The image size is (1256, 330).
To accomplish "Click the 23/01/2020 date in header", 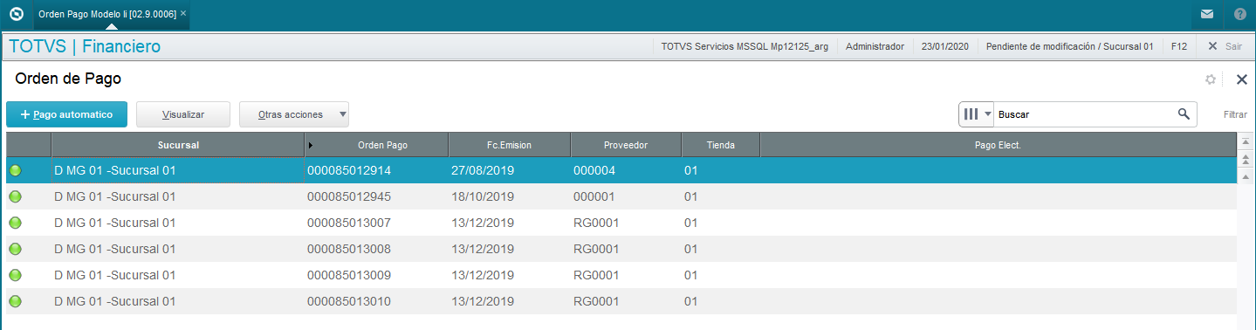I will tap(944, 46).
